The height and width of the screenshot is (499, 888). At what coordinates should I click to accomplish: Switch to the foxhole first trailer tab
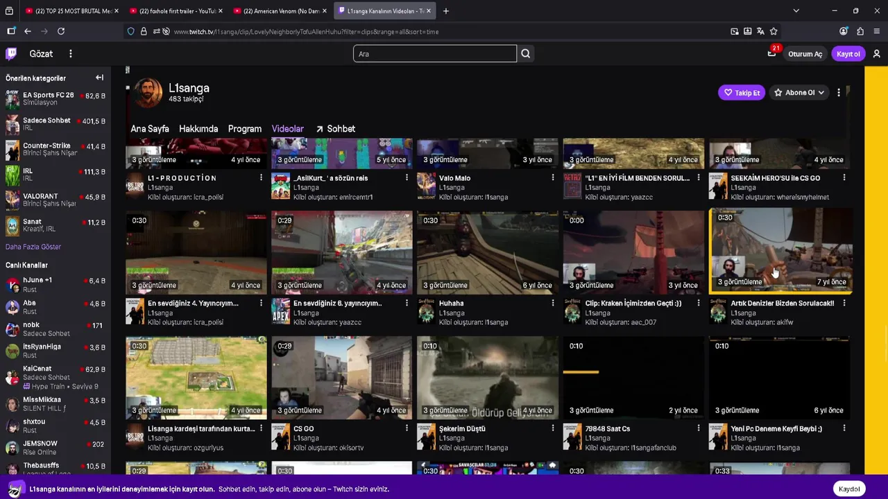[x=177, y=11]
